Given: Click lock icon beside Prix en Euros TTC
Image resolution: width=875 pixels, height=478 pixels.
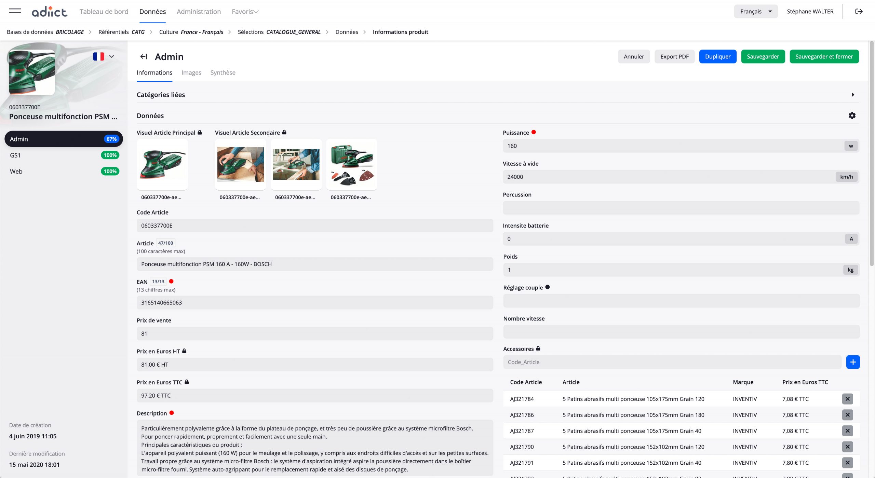Looking at the screenshot, I should click(187, 382).
